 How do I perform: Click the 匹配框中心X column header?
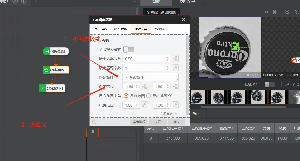click(173, 128)
